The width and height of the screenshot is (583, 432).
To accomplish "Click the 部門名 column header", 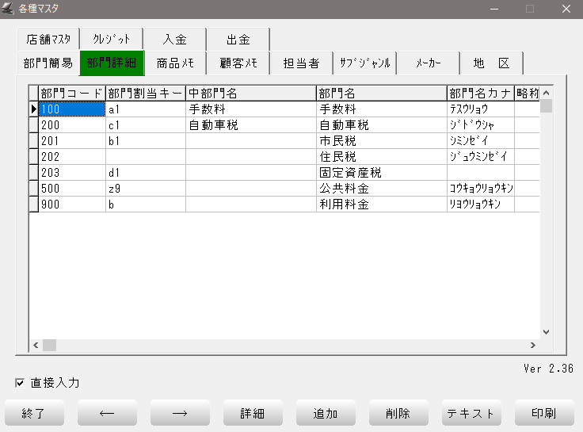I will point(381,94).
